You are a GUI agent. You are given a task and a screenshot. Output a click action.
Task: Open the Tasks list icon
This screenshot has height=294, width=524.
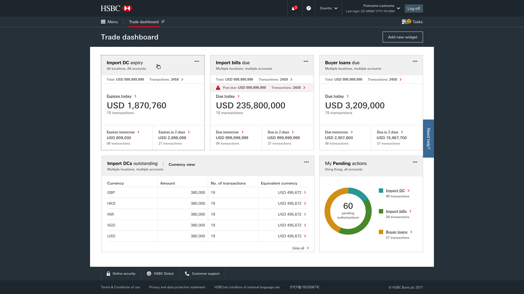tap(405, 22)
